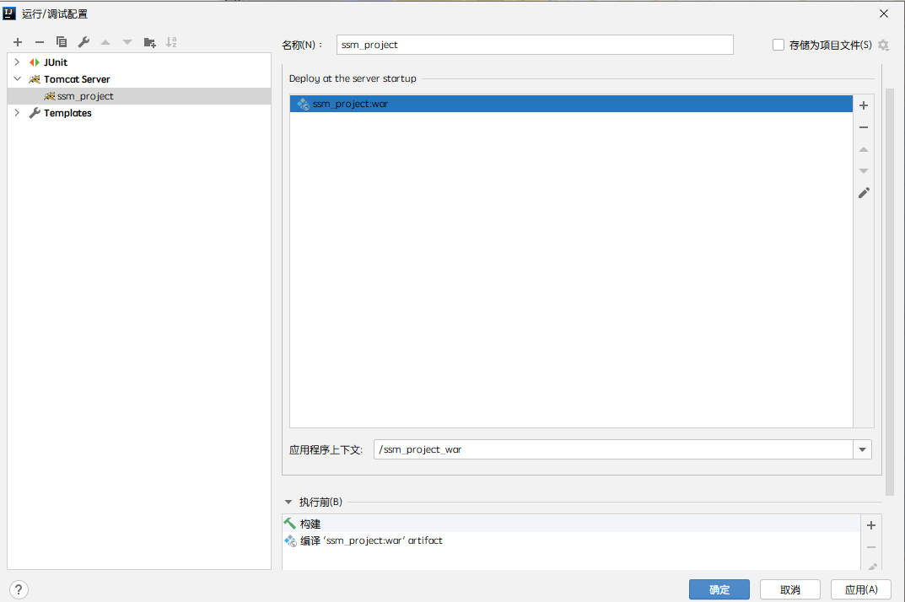Move deployed artifact down

[x=864, y=171]
